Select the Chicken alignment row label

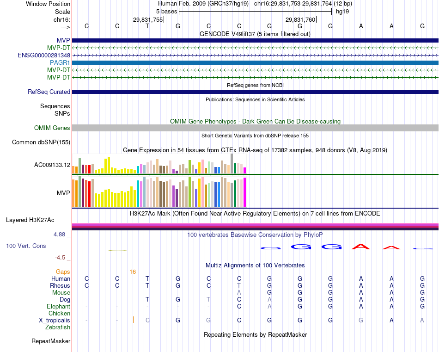click(x=59, y=313)
